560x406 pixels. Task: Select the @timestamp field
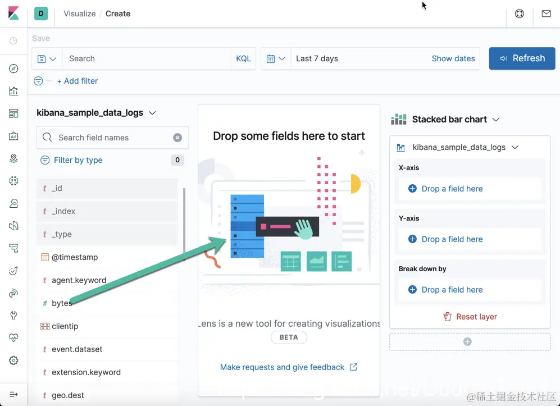point(107,257)
